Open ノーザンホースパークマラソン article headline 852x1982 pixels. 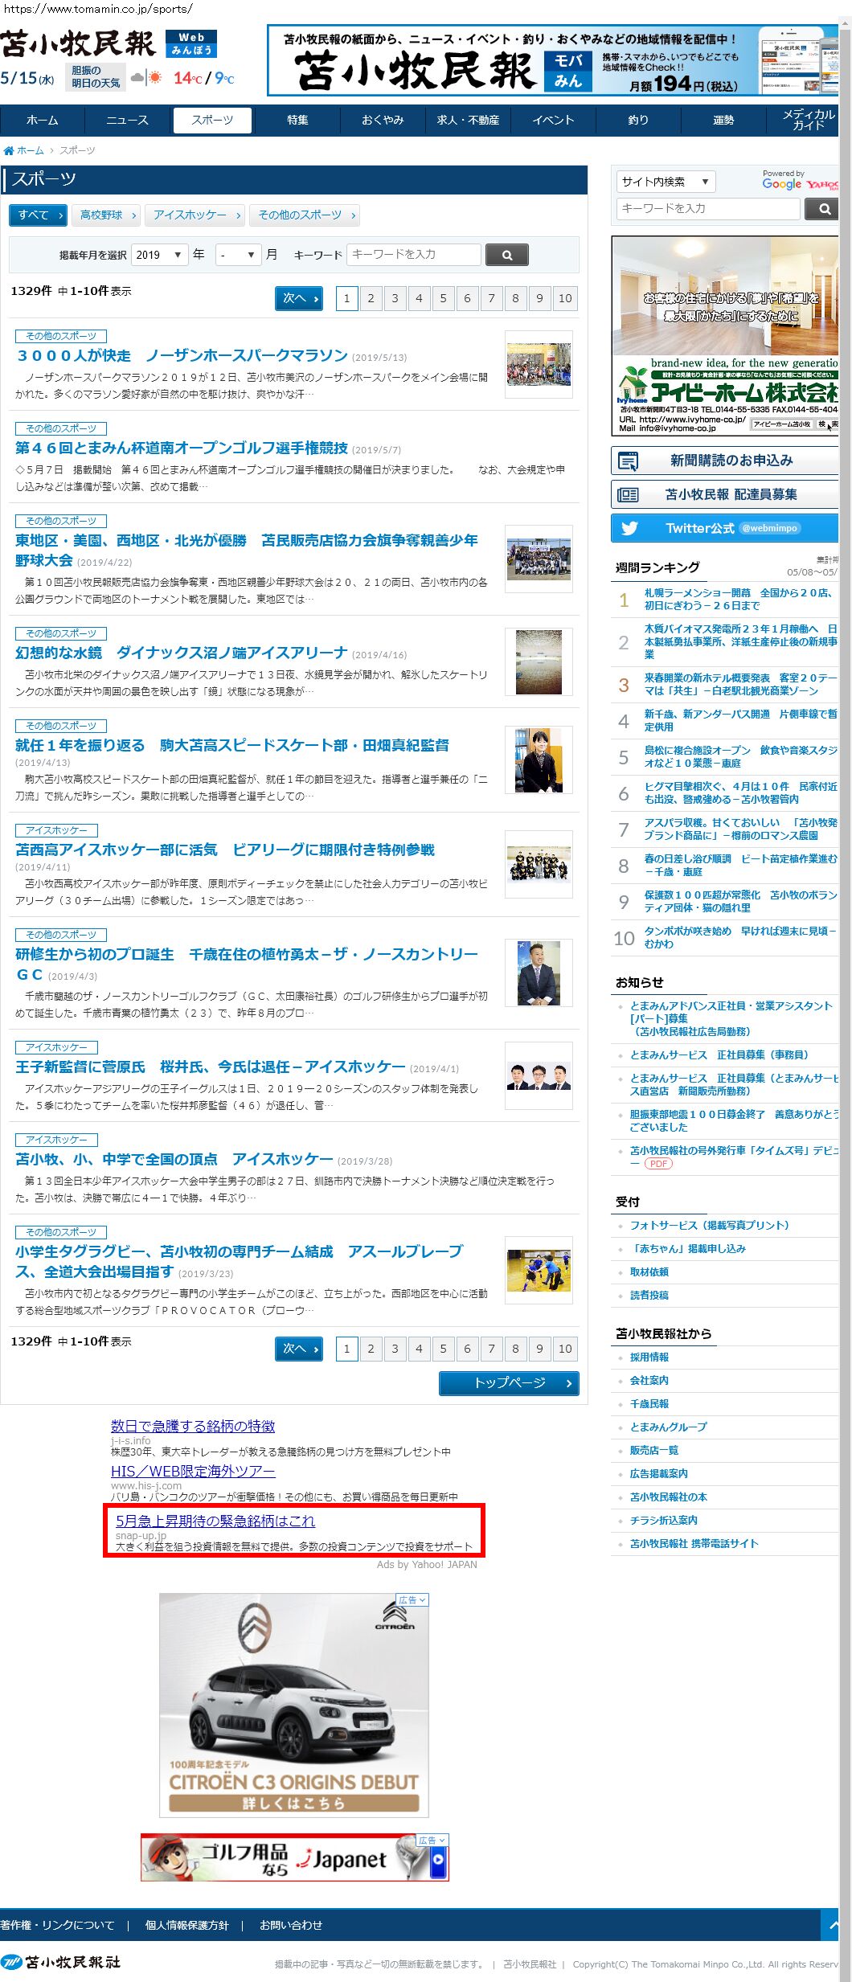(x=182, y=356)
